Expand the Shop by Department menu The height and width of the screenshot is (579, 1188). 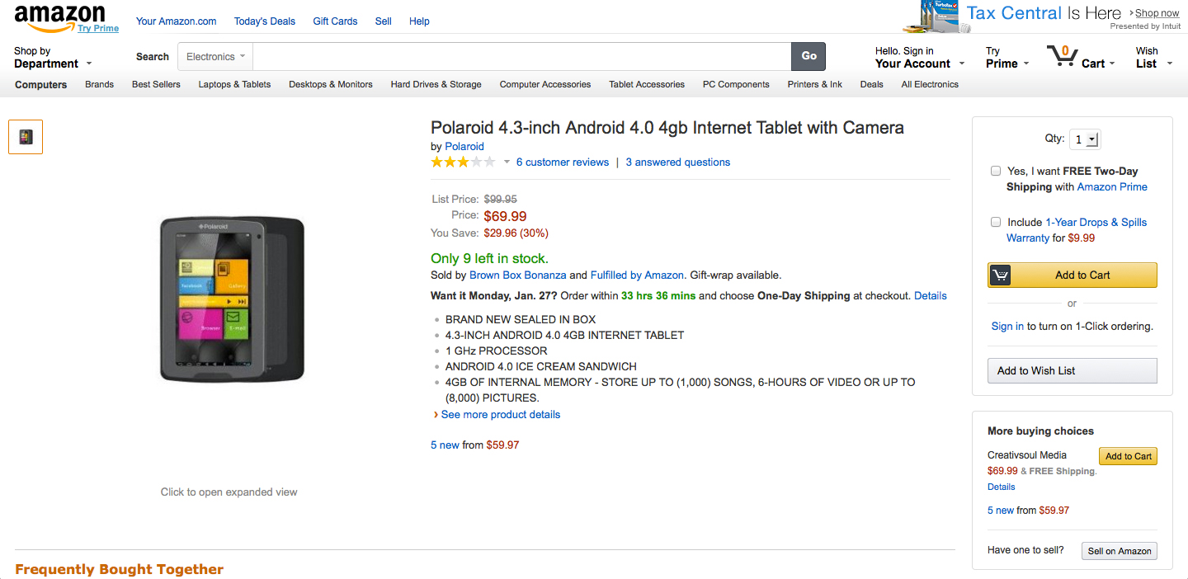[53, 58]
